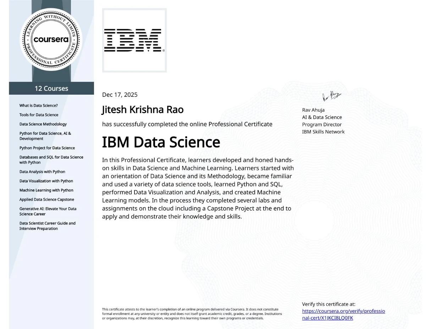Click the description paragraph starting 'In this Professional Certificate'

198,188
